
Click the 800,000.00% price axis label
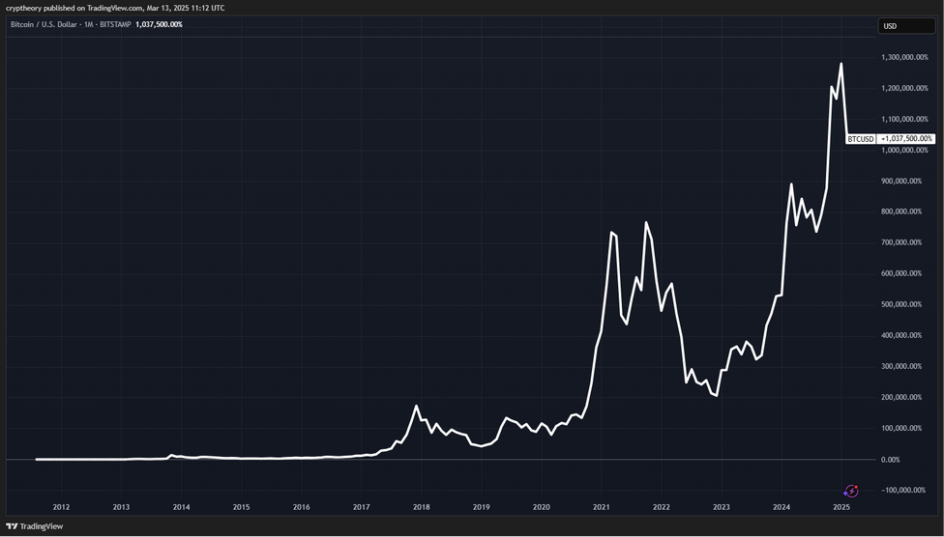pyautogui.click(x=901, y=212)
